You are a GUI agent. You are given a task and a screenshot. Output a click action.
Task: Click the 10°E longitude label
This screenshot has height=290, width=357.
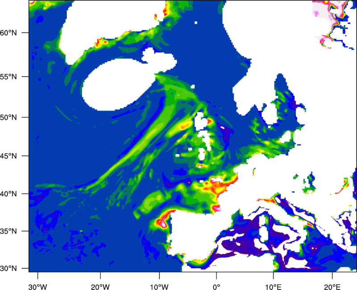coord(274,286)
